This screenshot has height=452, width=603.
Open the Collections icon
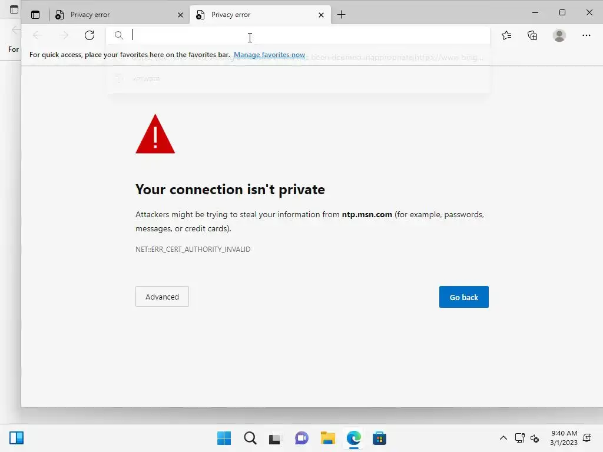coord(532,35)
